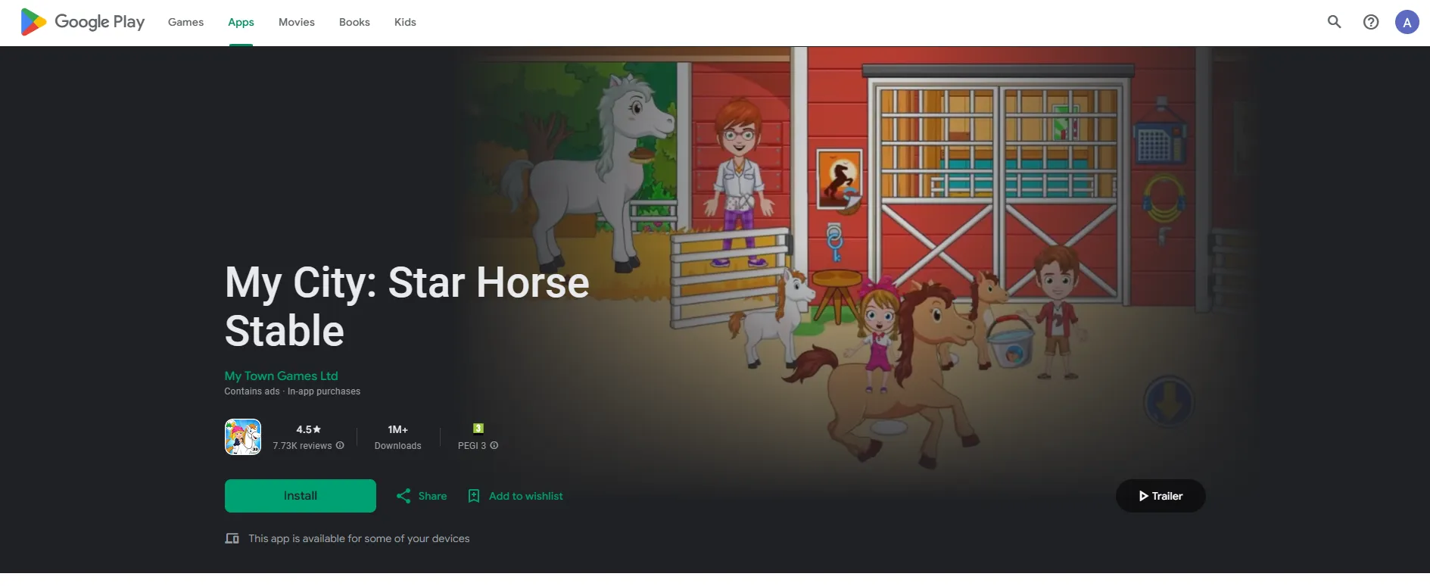Install My City: Star Horse Stable

pyautogui.click(x=301, y=496)
